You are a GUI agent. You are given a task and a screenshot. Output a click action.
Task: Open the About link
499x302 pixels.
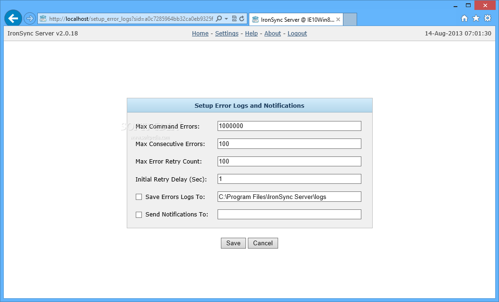point(273,34)
